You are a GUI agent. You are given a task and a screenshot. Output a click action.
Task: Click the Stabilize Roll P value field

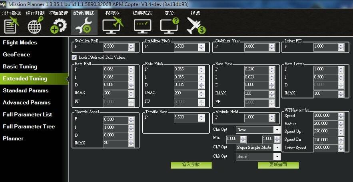coord(116,47)
